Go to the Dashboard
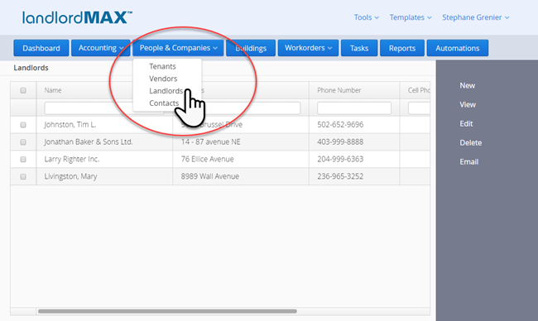538x321 pixels. coord(41,48)
